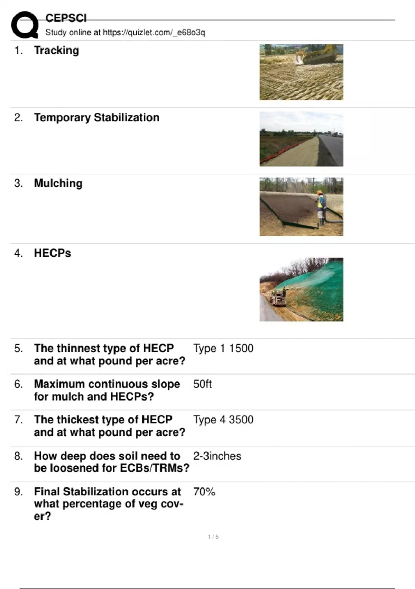This screenshot has height=589, width=415.
Task: Click the answer 'Type 1 1500'
Action: (x=223, y=349)
